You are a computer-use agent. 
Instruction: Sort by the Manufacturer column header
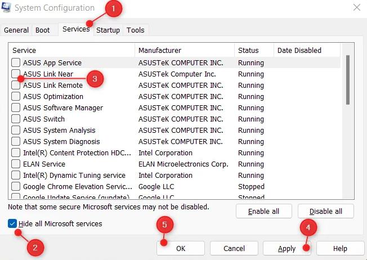[x=185, y=50]
